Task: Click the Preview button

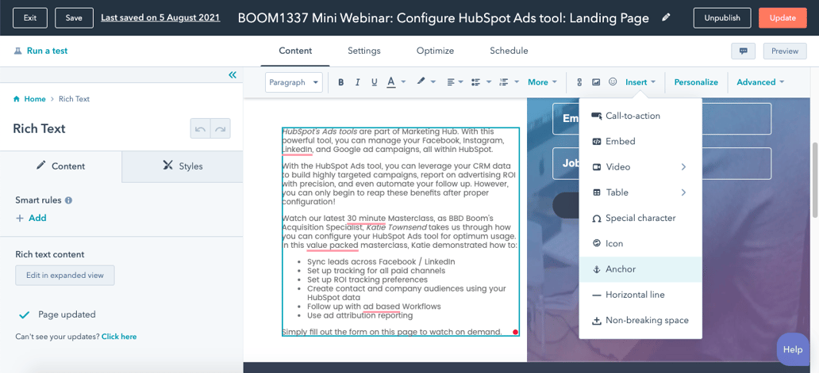Action: pos(785,51)
